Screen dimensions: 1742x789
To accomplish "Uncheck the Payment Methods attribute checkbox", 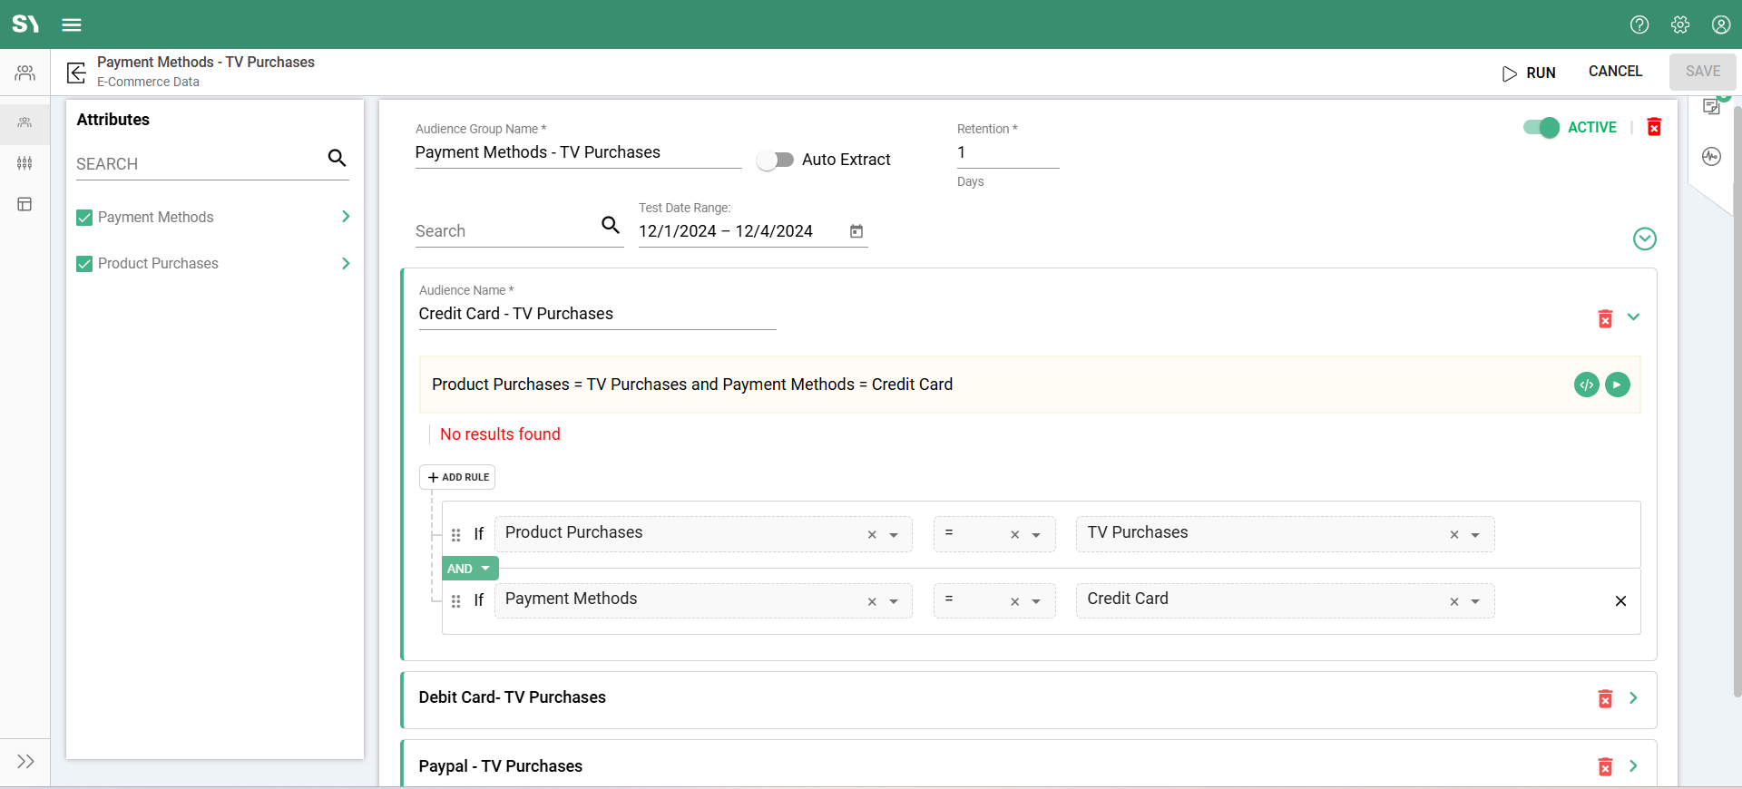I will pos(84,218).
